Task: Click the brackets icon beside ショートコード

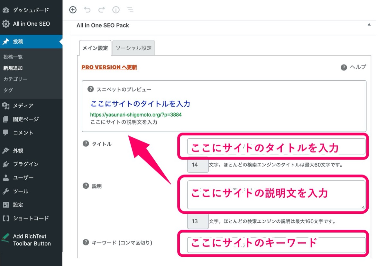Action: (x=6, y=218)
